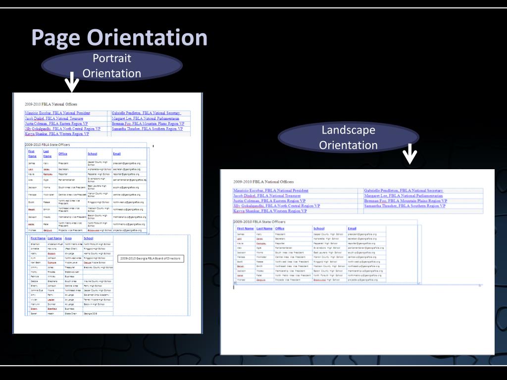Open Jilly Gokalgandhi link in portrait page

[63, 129]
